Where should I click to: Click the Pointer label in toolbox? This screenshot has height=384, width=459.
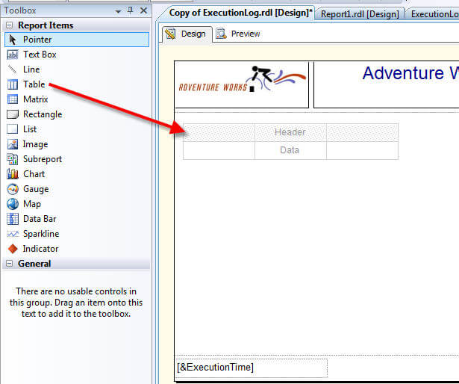tap(37, 40)
